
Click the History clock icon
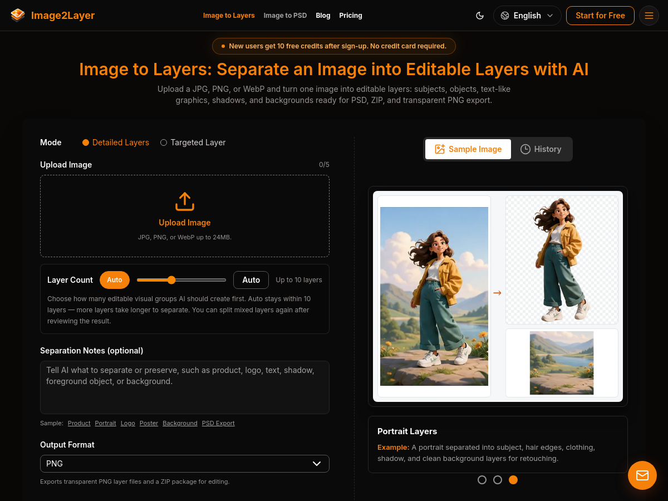[x=525, y=149]
